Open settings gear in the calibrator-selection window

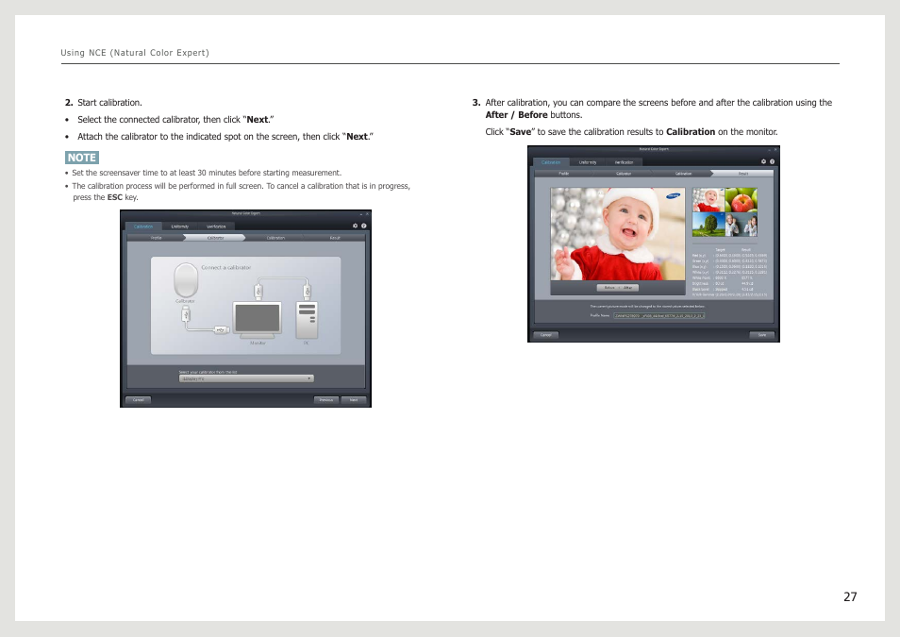(355, 226)
